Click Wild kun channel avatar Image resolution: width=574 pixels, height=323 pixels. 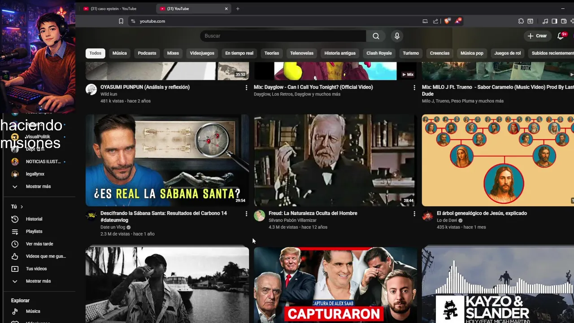tap(91, 89)
